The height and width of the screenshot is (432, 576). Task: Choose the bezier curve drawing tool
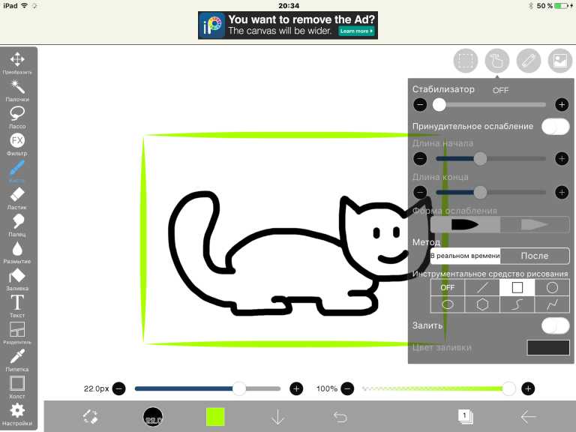517,304
